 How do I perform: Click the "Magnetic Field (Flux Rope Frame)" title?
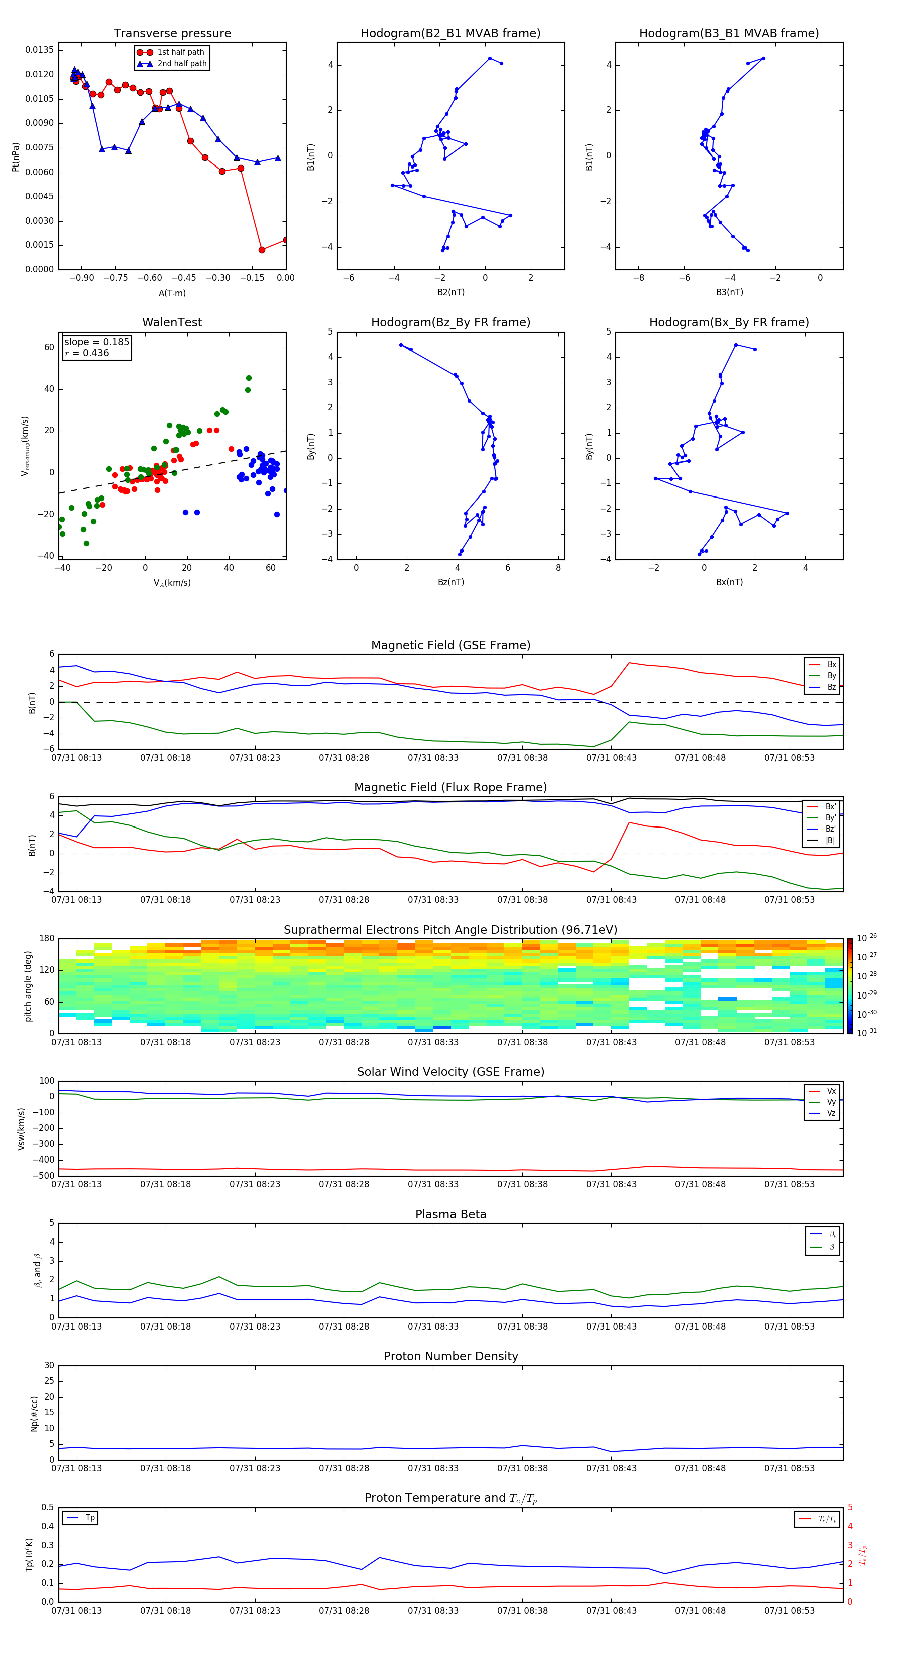(x=450, y=788)
